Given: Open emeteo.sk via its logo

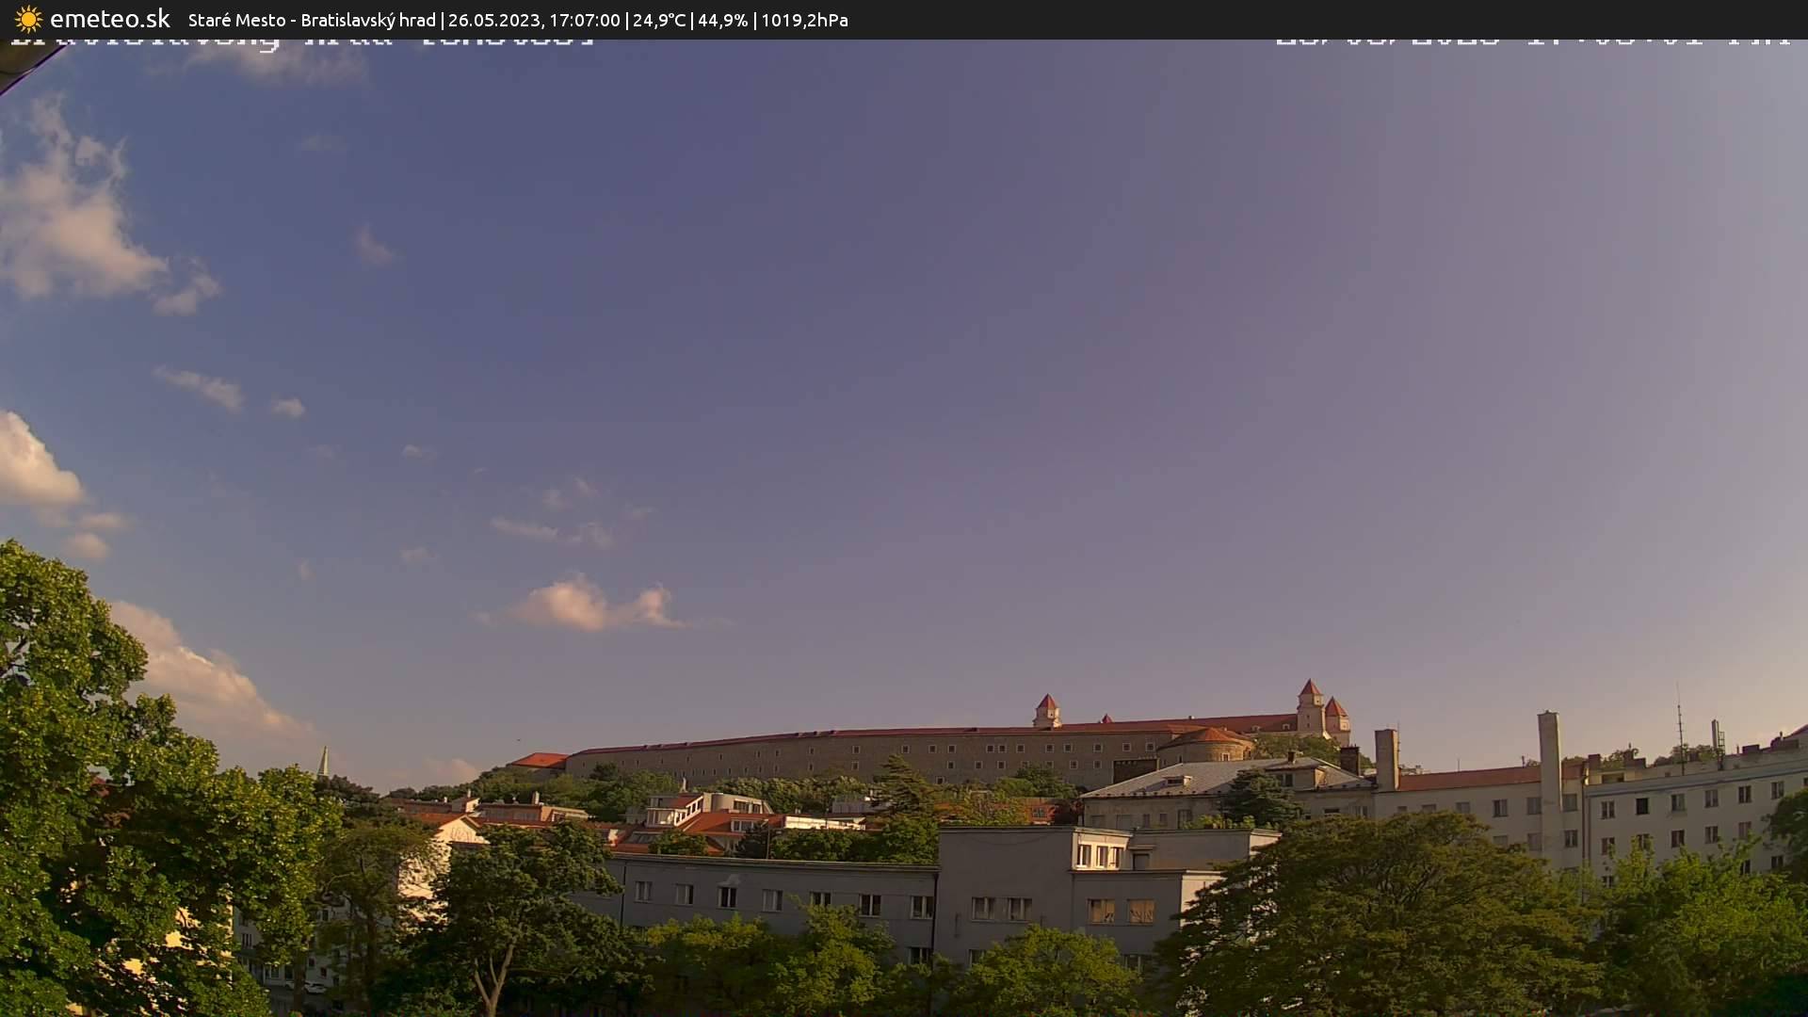Looking at the screenshot, I should click(108, 19).
